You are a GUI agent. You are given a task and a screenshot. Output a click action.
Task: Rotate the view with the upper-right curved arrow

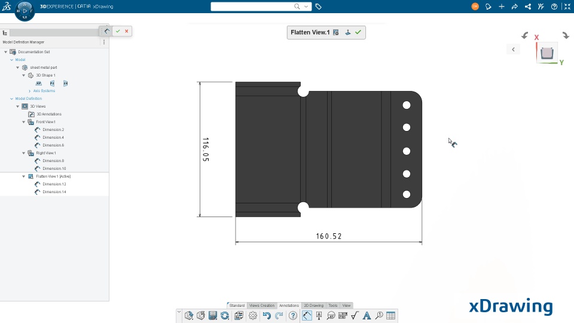point(566,35)
